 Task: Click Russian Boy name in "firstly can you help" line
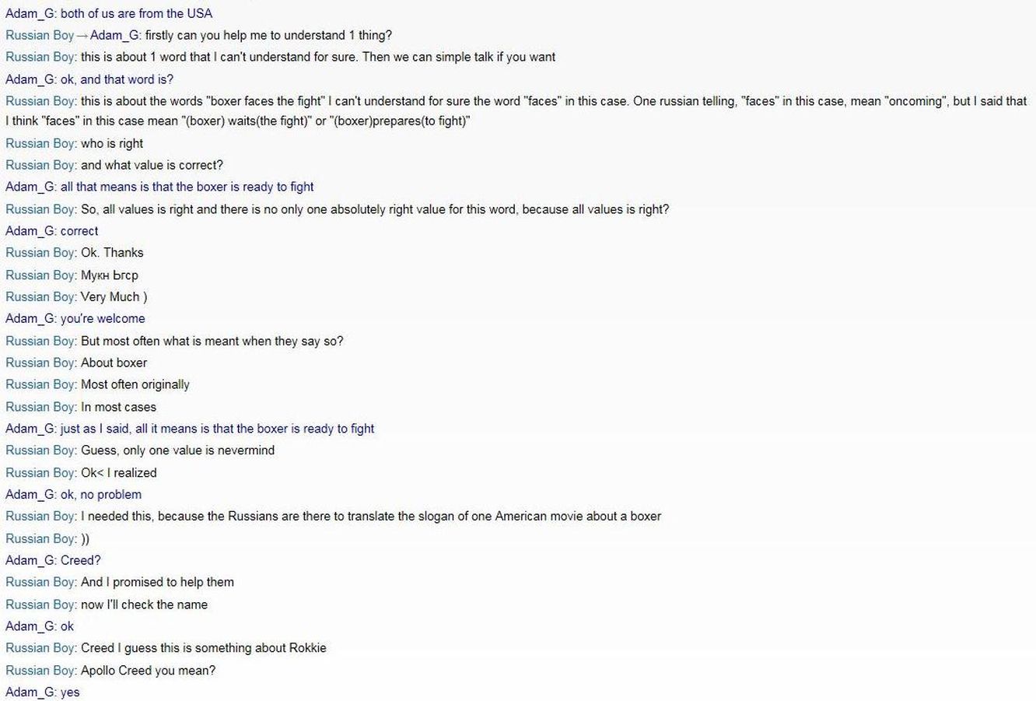[39, 35]
